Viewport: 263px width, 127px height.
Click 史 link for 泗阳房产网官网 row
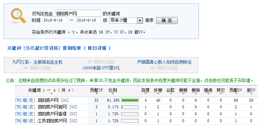(x=31, y=107)
